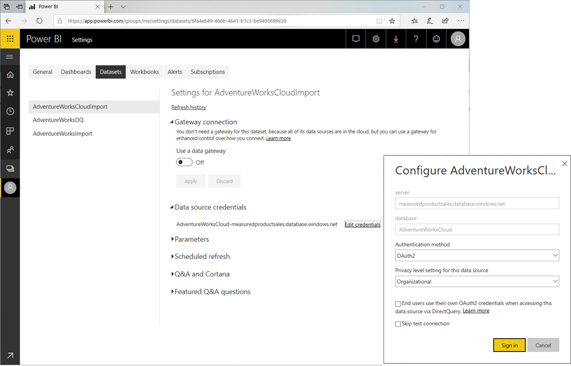Open Power BI notifications panel

pyautogui.click(x=356, y=39)
